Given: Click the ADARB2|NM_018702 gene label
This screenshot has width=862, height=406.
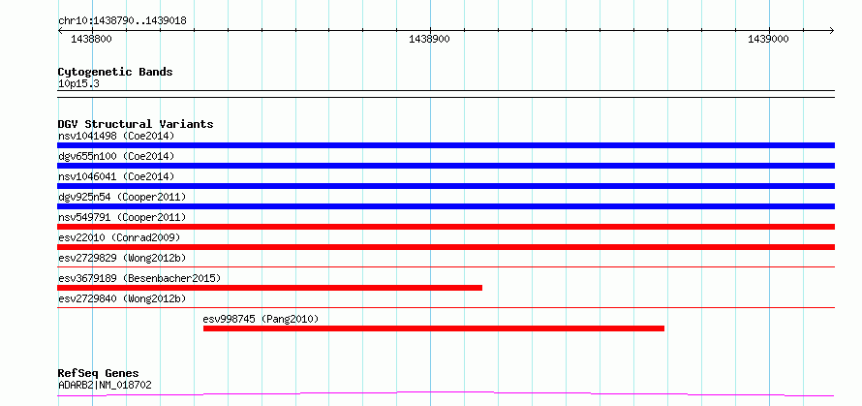Looking at the screenshot, I should point(105,385).
